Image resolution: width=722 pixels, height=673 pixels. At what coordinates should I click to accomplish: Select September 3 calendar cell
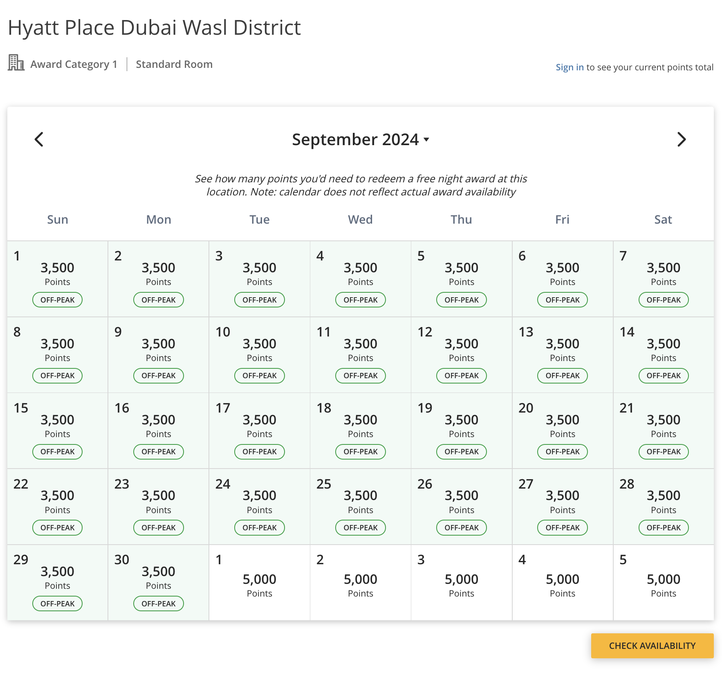pos(260,279)
